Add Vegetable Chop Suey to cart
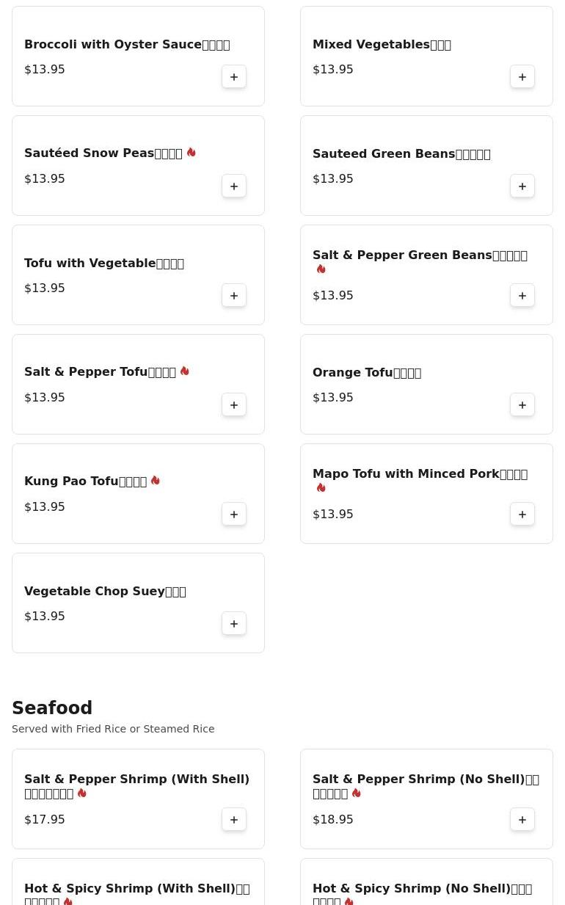The height and width of the screenshot is (905, 565). pos(234,624)
